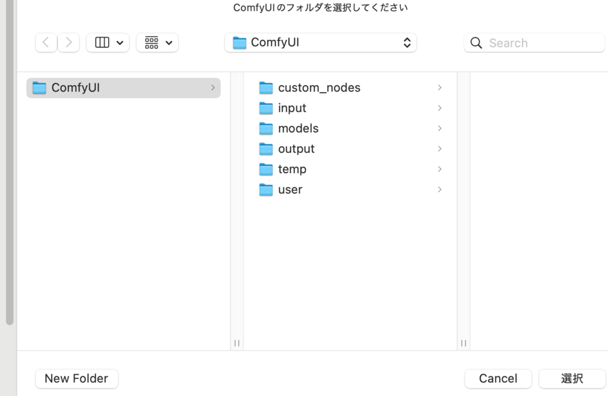Screen dimensions: 608x396
Task: Select the temp folder
Action: click(x=350, y=169)
